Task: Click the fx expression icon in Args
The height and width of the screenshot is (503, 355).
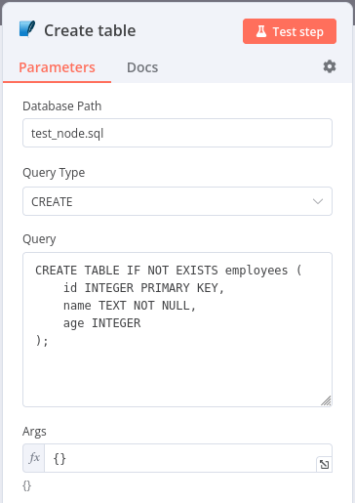Action: 34,458
